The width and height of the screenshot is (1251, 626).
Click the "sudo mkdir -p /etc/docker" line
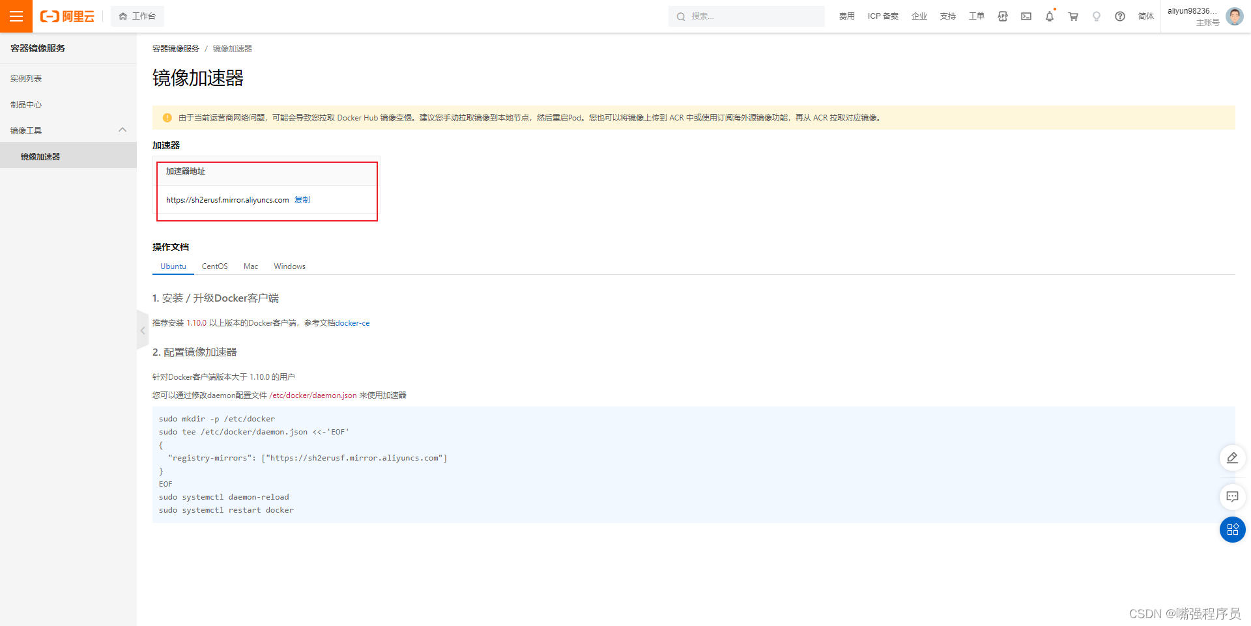(x=217, y=419)
